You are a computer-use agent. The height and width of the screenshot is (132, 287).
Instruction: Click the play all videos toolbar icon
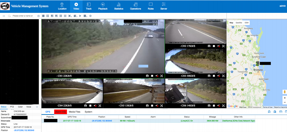tap(80, 16)
